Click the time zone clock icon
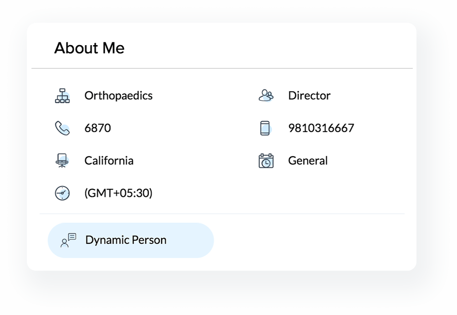This screenshot has height=315, width=457. pyautogui.click(x=62, y=194)
